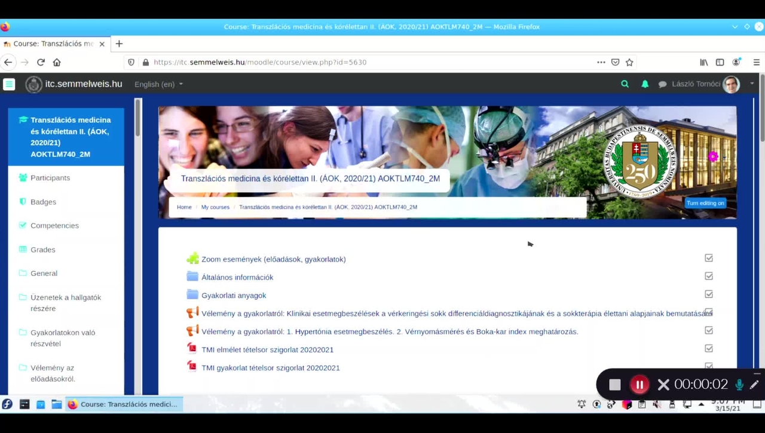
Task: Open the user menu arrow beside profile picture
Action: 751,84
